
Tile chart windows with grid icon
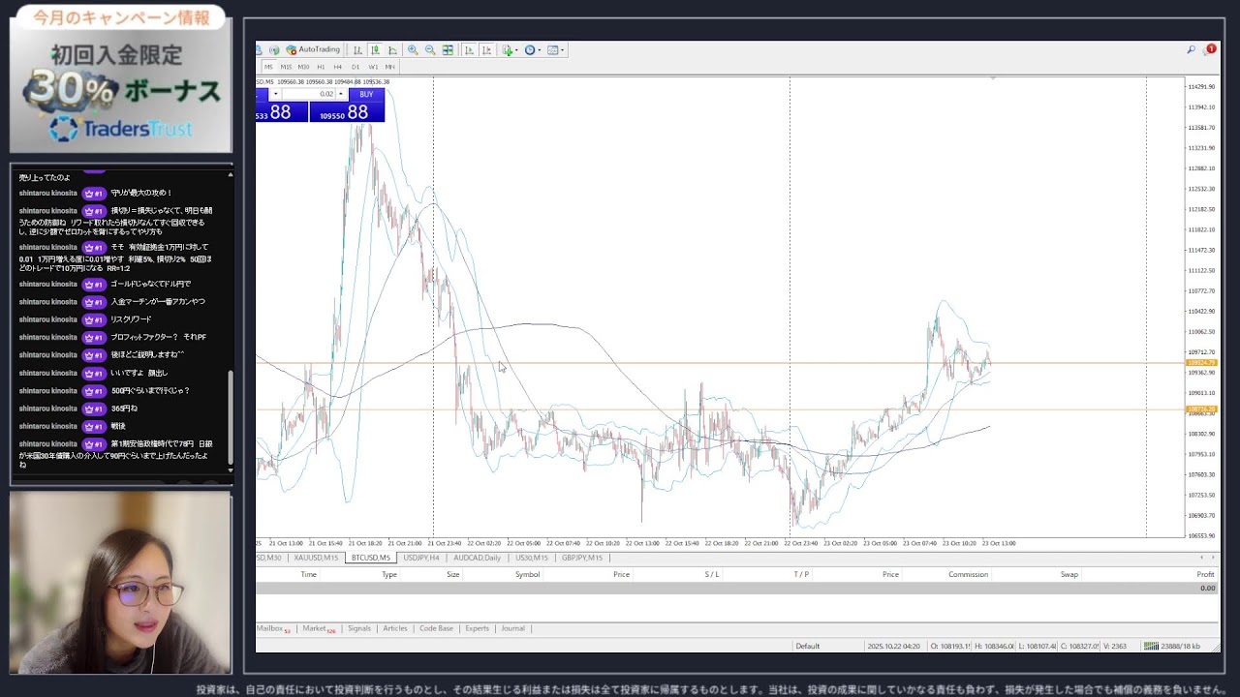point(448,50)
